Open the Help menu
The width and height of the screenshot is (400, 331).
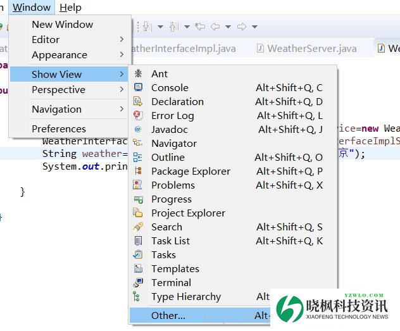[70, 8]
